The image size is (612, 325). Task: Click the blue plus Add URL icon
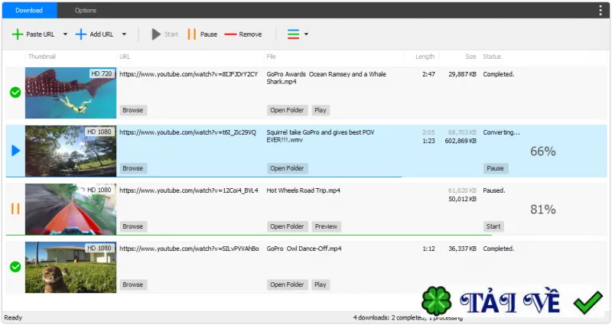coord(81,34)
